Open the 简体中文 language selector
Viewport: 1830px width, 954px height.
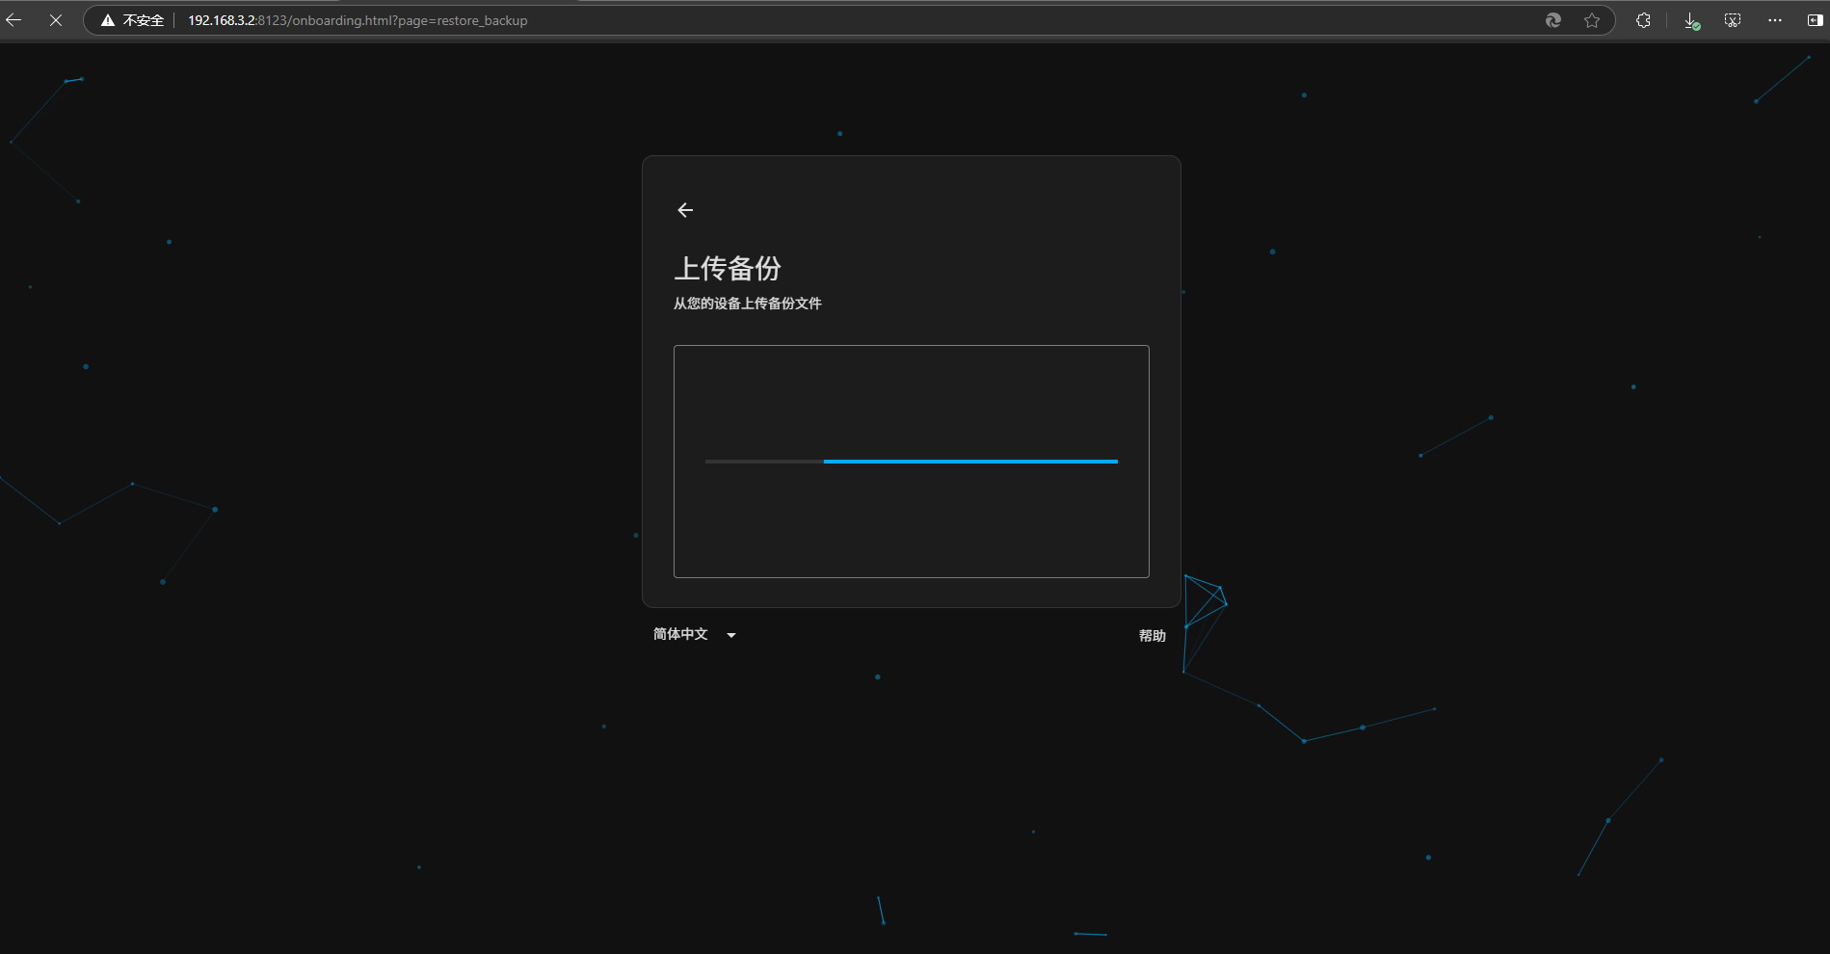(x=680, y=634)
